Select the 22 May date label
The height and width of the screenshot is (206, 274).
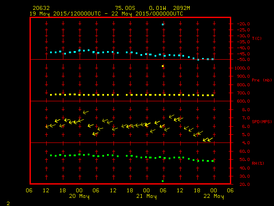pos(213,197)
